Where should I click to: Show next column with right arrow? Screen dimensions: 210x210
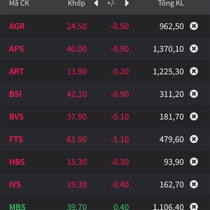(127, 3)
